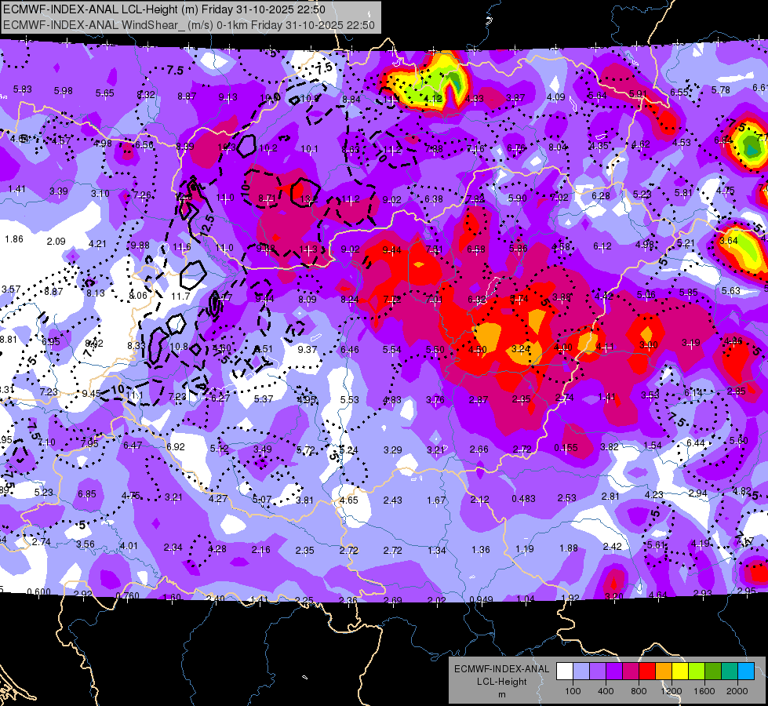Click the map value 4.65

click(x=349, y=500)
